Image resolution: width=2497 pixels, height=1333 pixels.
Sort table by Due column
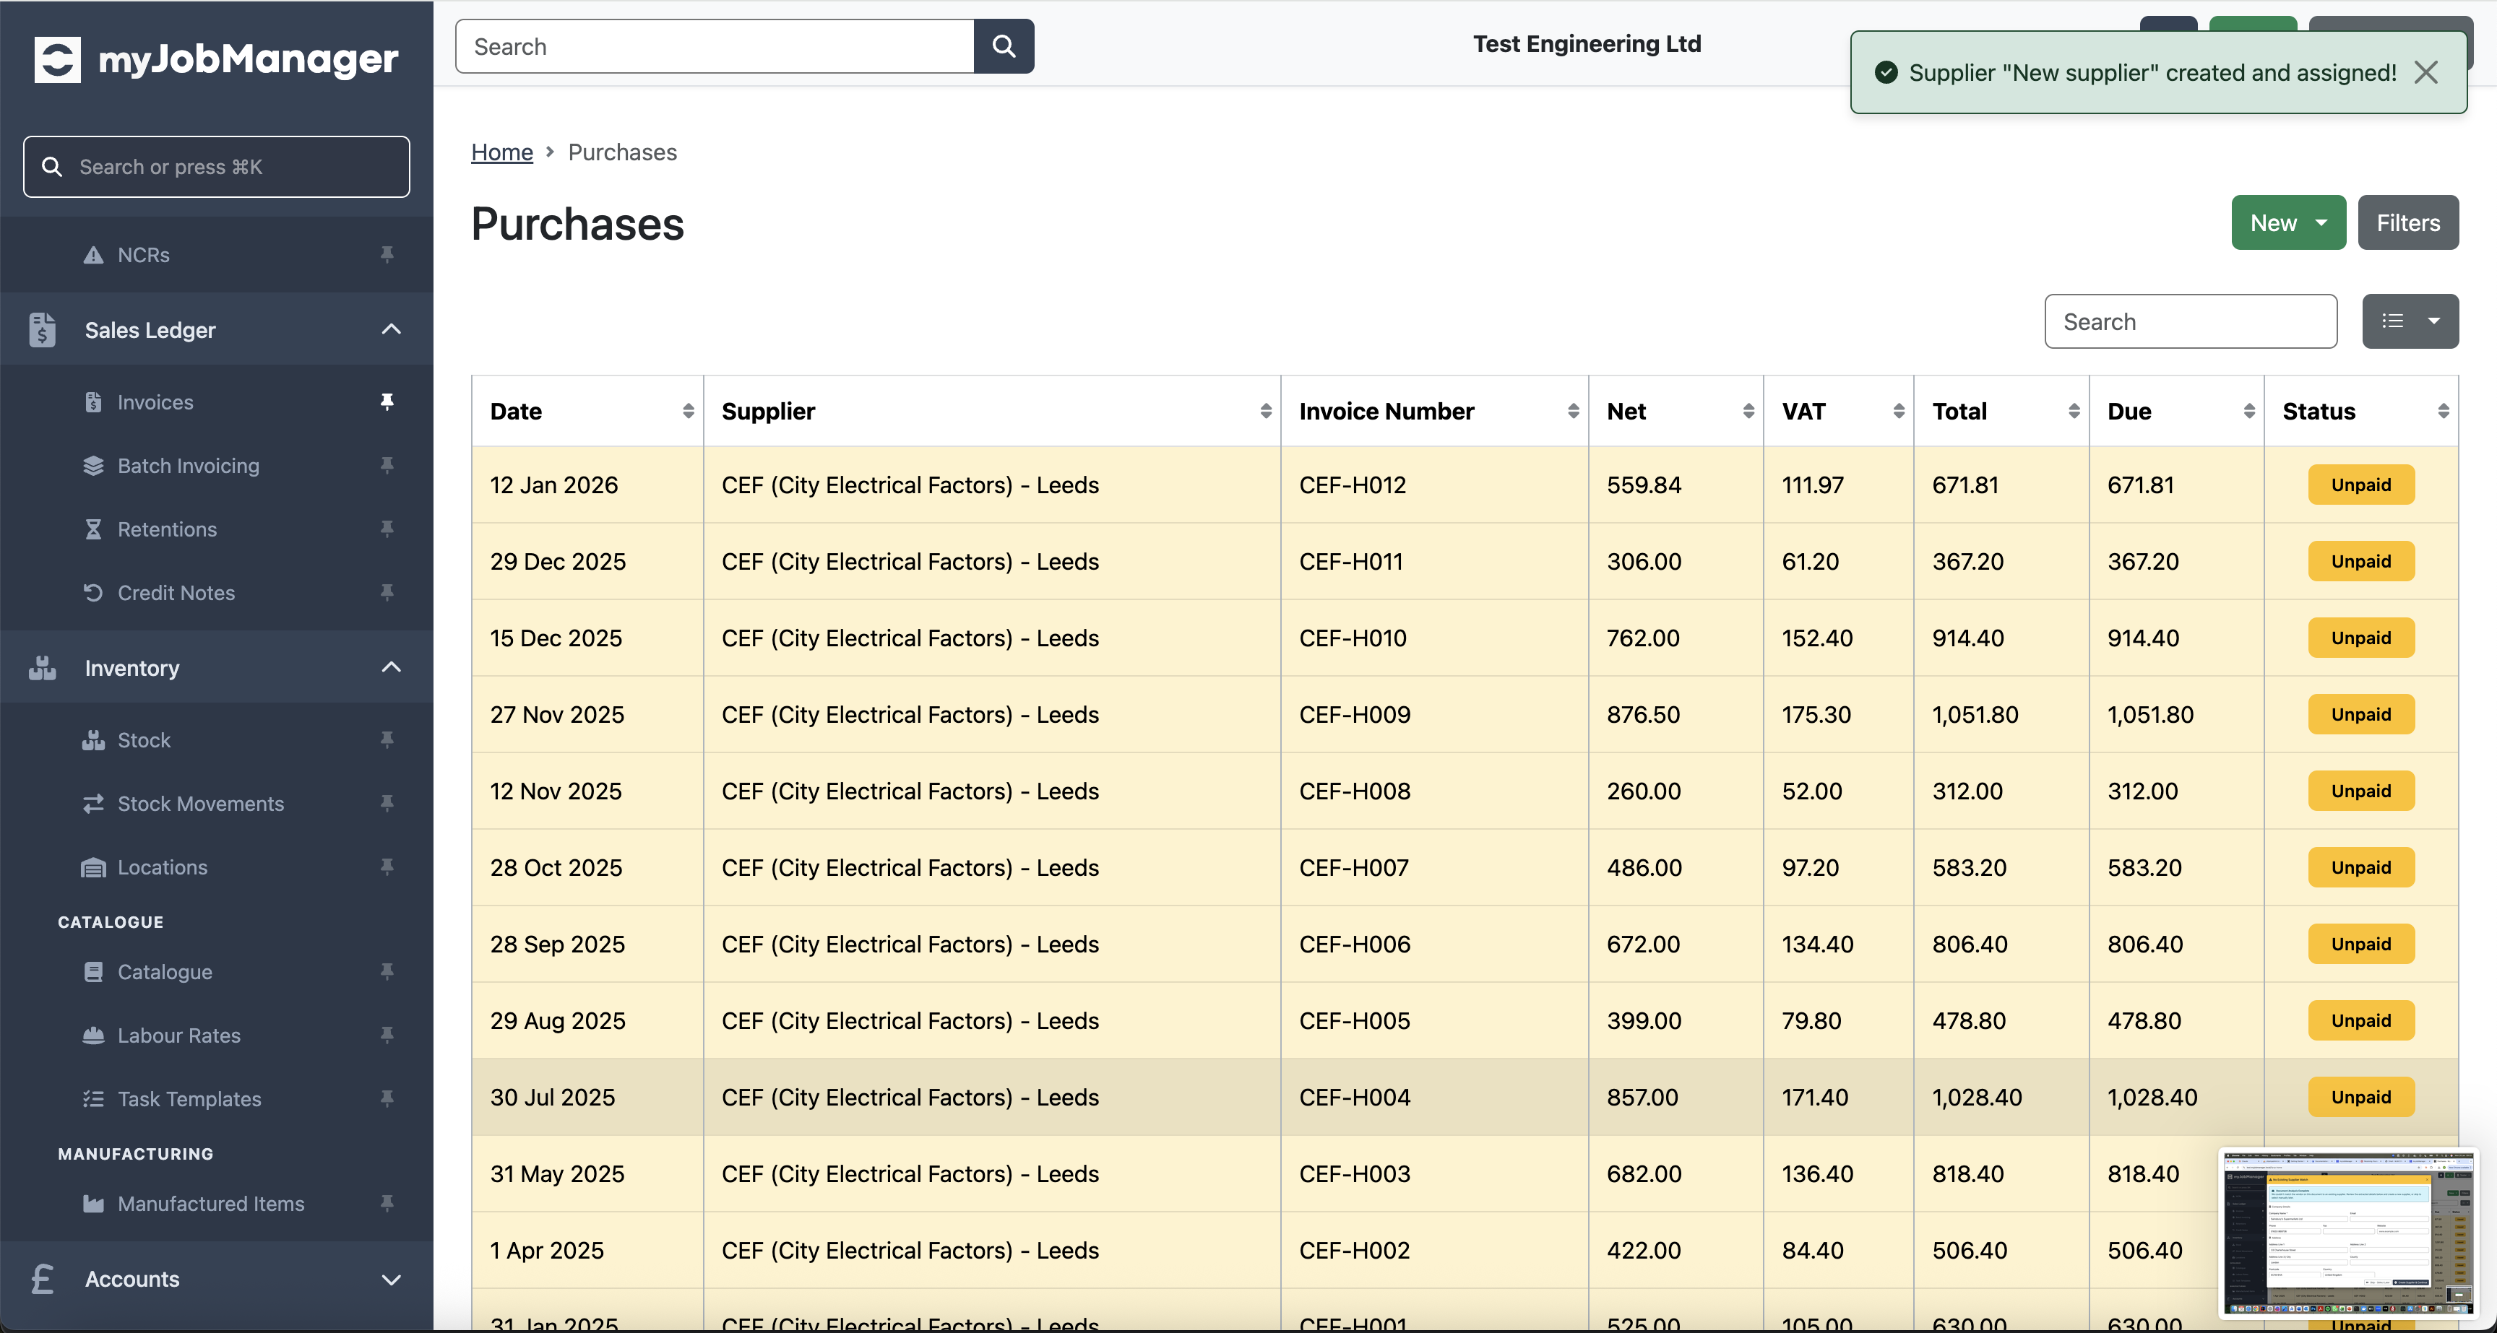coord(2176,411)
